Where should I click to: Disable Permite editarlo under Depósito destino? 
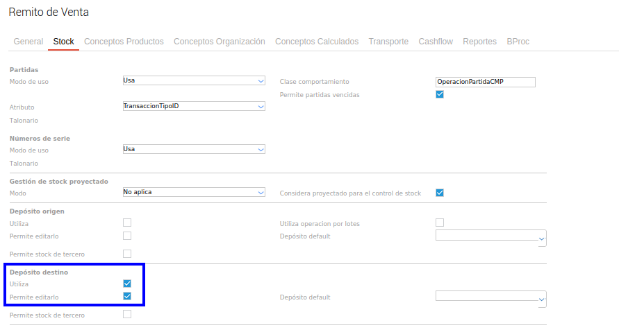127,297
